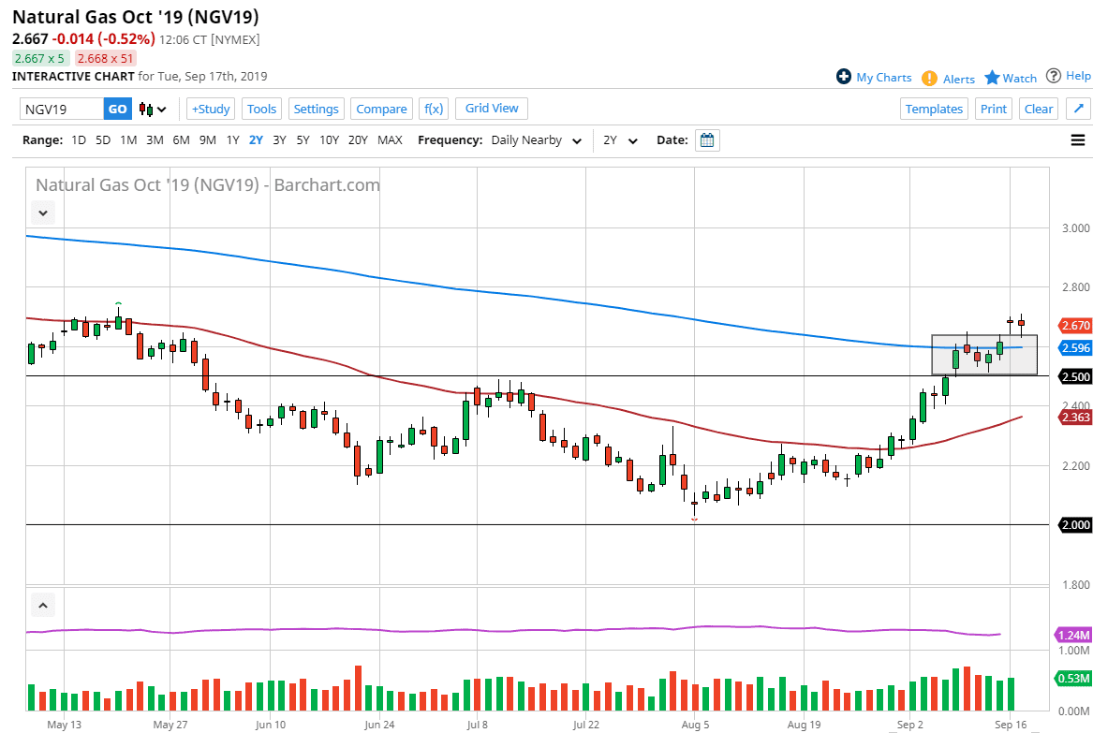1093x733 pixels.
Task: Open the f(x) expression tool
Action: pyautogui.click(x=433, y=109)
